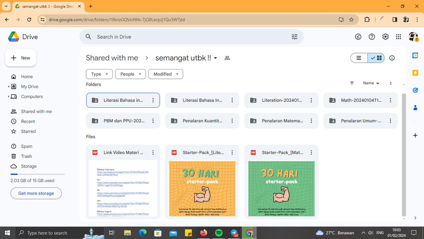This screenshot has width=424, height=239.
Task: Expand Computers tree arrow
Action: click(x=8, y=96)
